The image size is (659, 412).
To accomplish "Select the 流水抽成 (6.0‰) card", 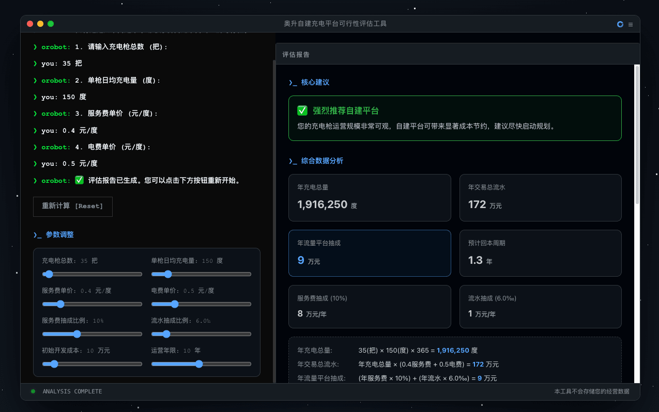I will [x=540, y=307].
